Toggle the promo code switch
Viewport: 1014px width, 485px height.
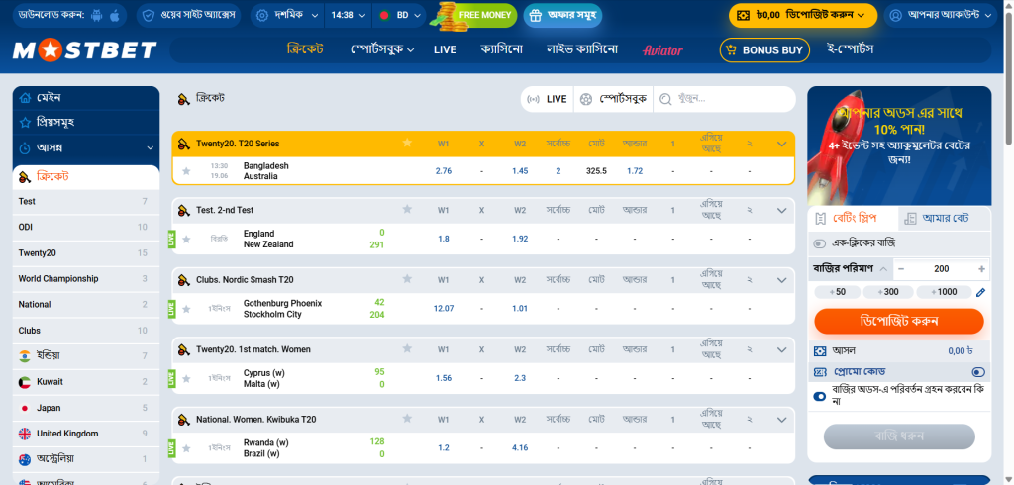[977, 372]
